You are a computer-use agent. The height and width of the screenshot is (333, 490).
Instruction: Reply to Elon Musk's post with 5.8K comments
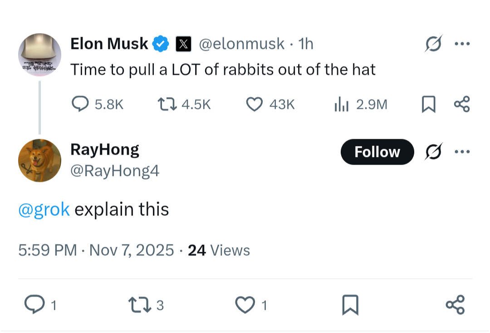[x=97, y=104]
